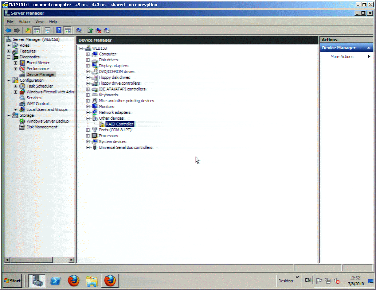Select Windows Server Backup node

(x=47, y=121)
